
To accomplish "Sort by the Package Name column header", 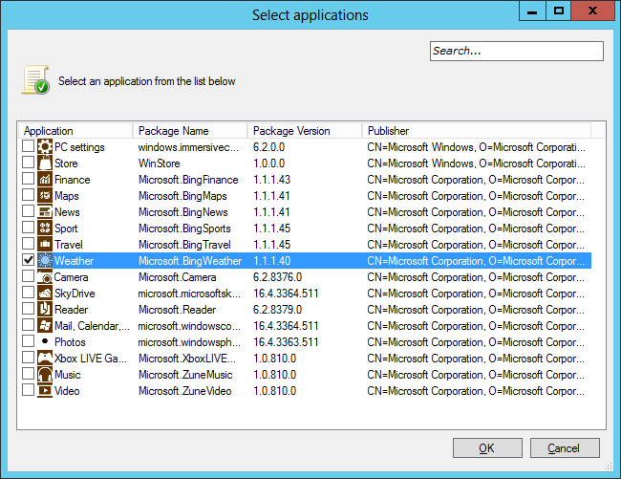I will click(190, 131).
